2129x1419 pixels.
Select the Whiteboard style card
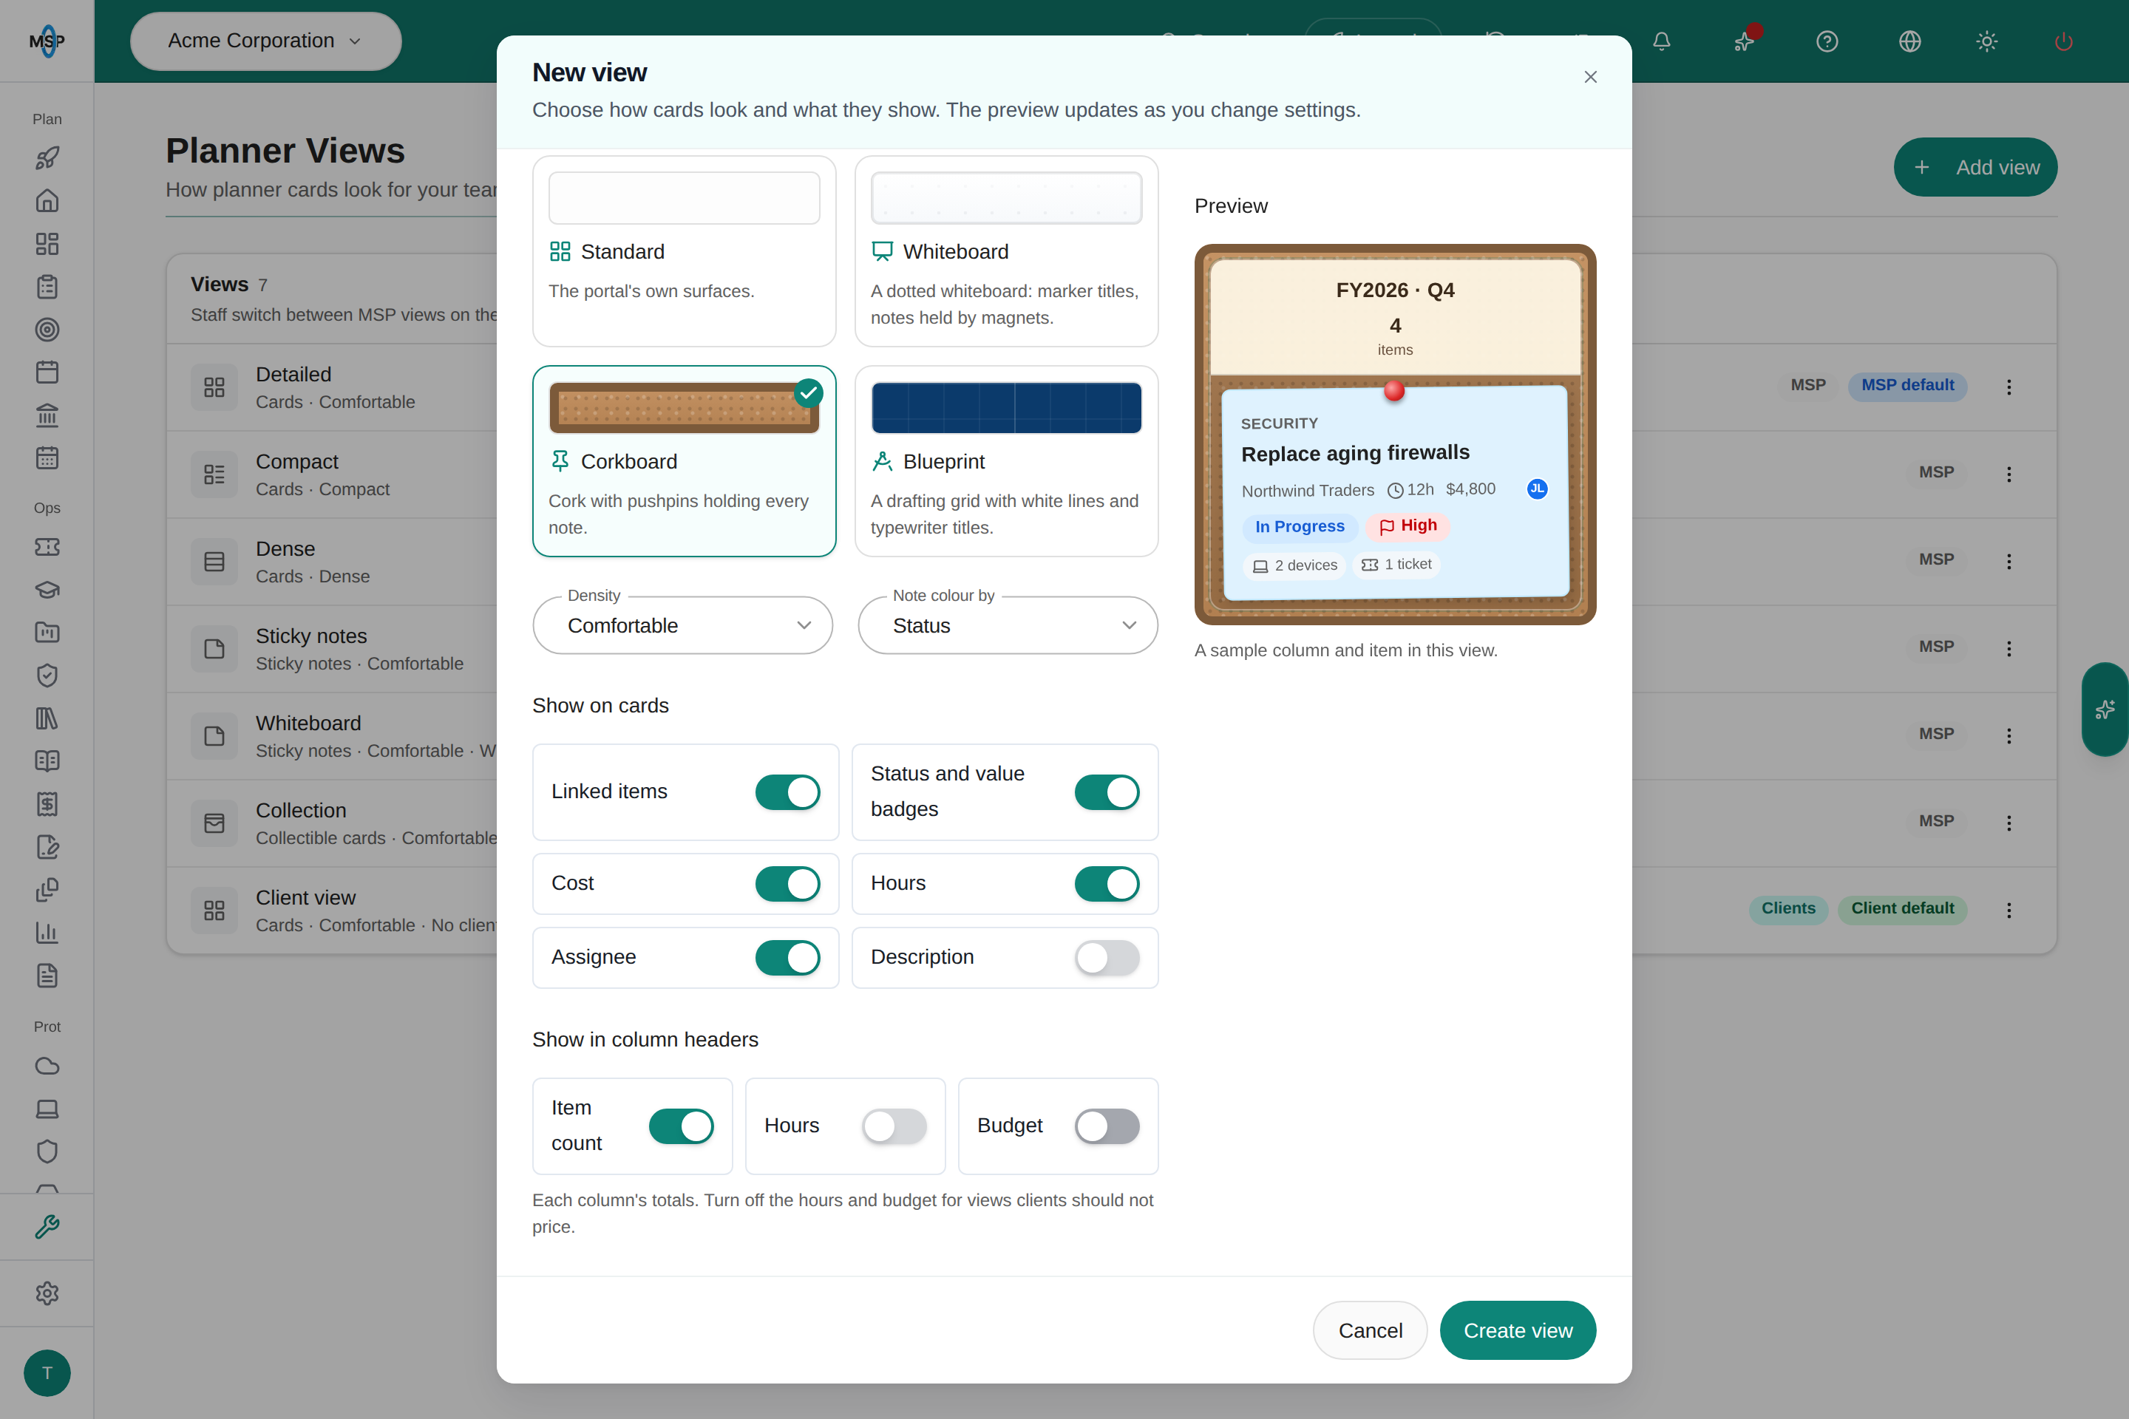tap(1007, 251)
